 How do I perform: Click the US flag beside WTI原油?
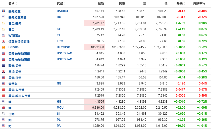pyautogui.click(x=4, y=35)
